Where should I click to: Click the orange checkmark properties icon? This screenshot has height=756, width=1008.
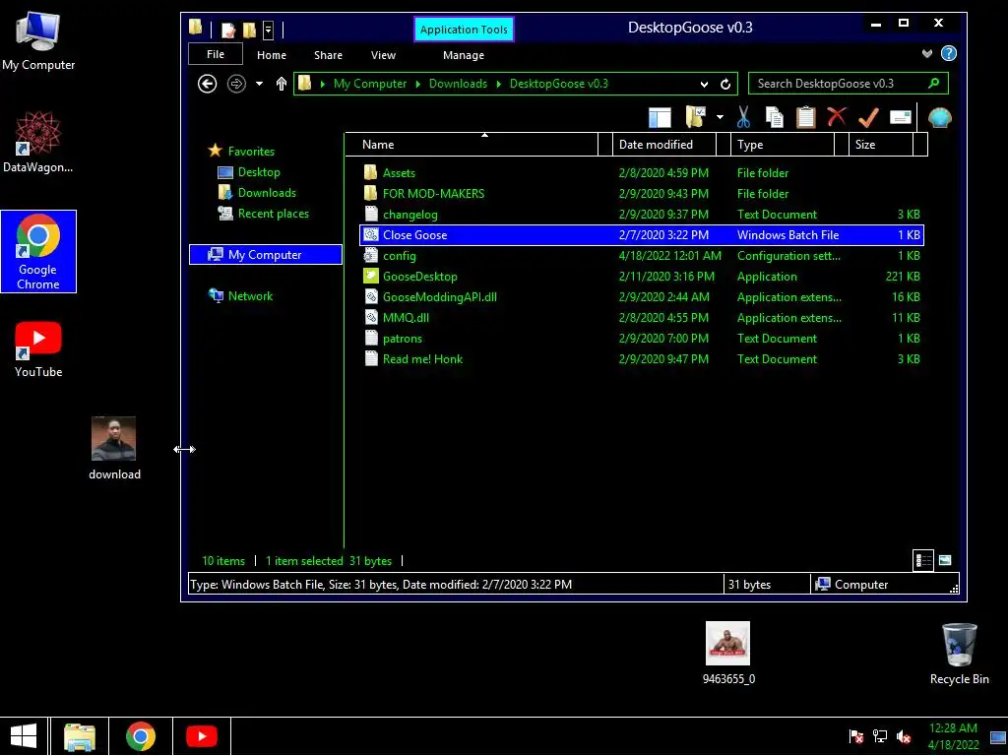[x=868, y=117]
